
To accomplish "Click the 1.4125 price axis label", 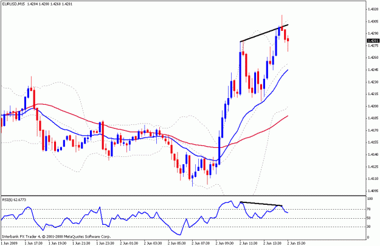I will (x=373, y=167).
